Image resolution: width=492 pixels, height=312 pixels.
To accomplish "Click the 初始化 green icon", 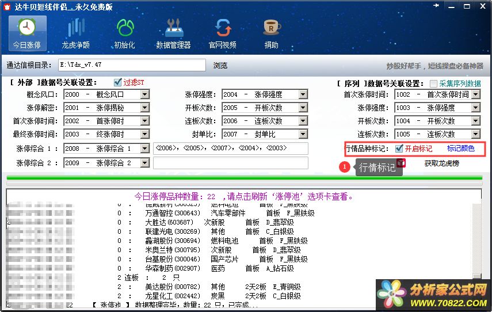I will pos(125,33).
